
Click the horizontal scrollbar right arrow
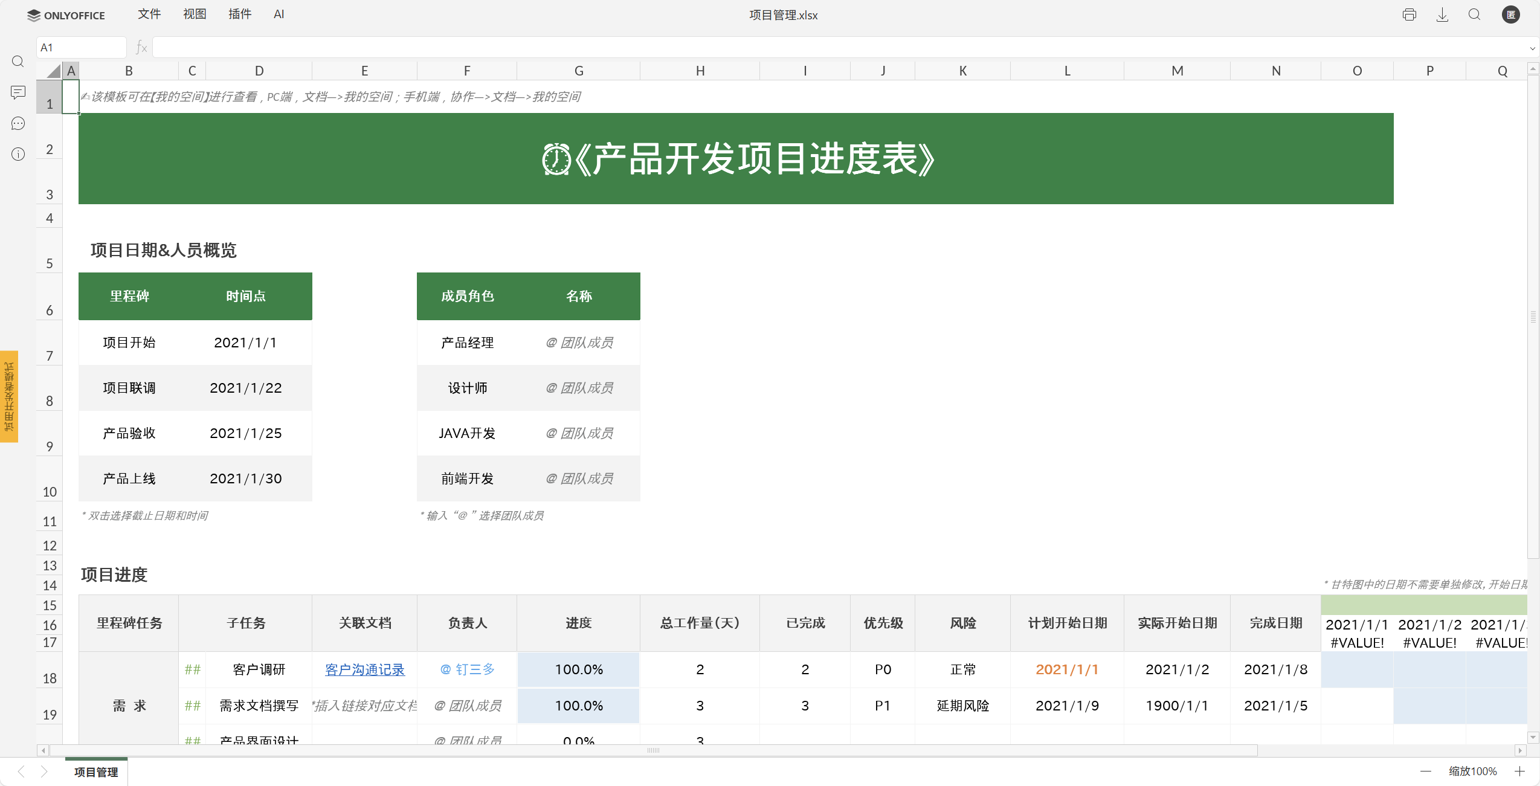(1520, 750)
